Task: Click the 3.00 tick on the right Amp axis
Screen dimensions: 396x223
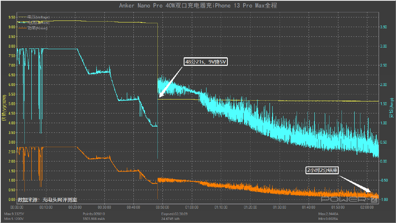Action: [383, 46]
